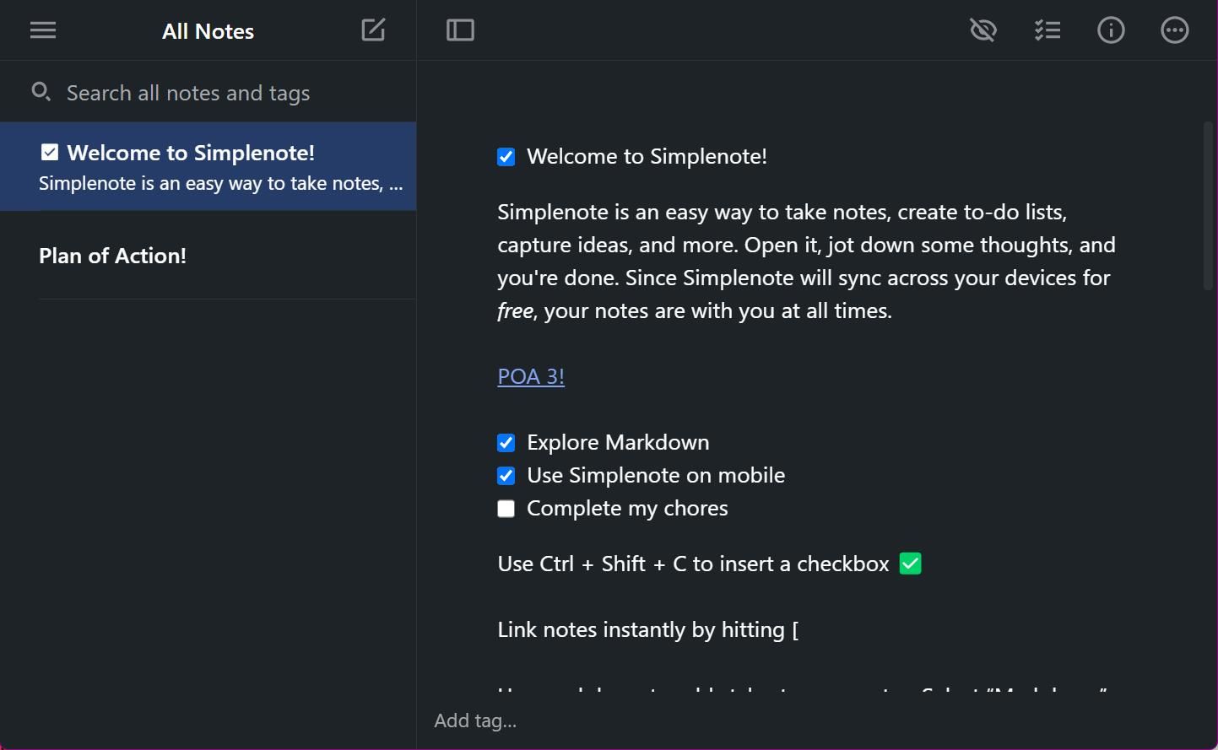Show note info with info icon
This screenshot has width=1218, height=750.
1111,30
